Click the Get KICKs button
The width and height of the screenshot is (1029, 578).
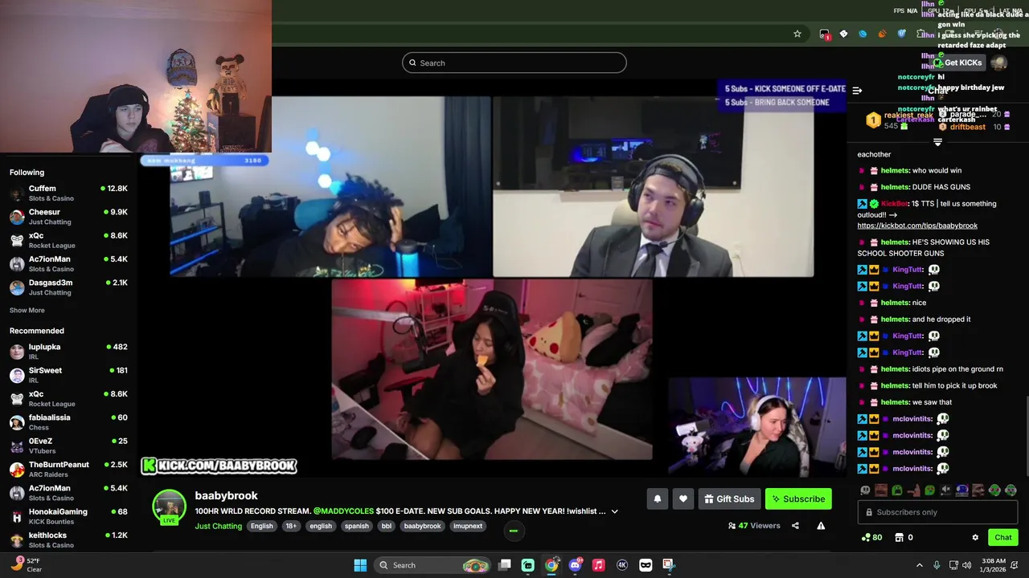coord(957,63)
